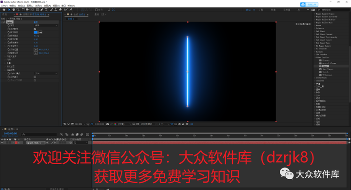This screenshot has width=351, height=190.
Task: Open the Alpha mode dropdown
Action: tap(46, 74)
